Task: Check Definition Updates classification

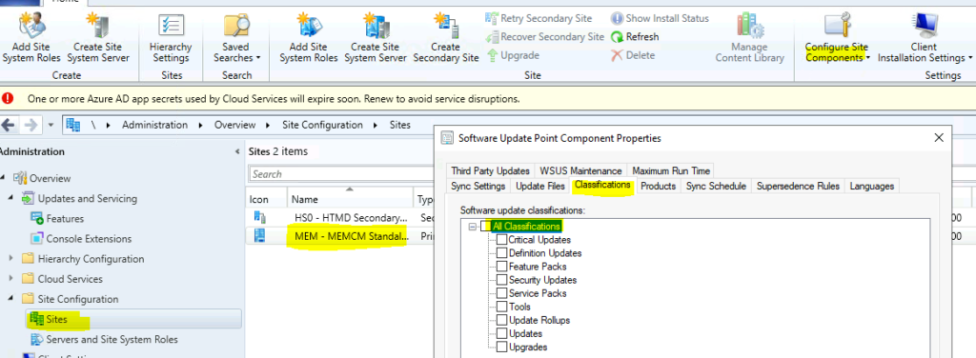Action: (x=501, y=253)
